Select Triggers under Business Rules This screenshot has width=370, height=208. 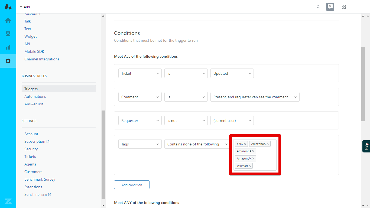31,89
